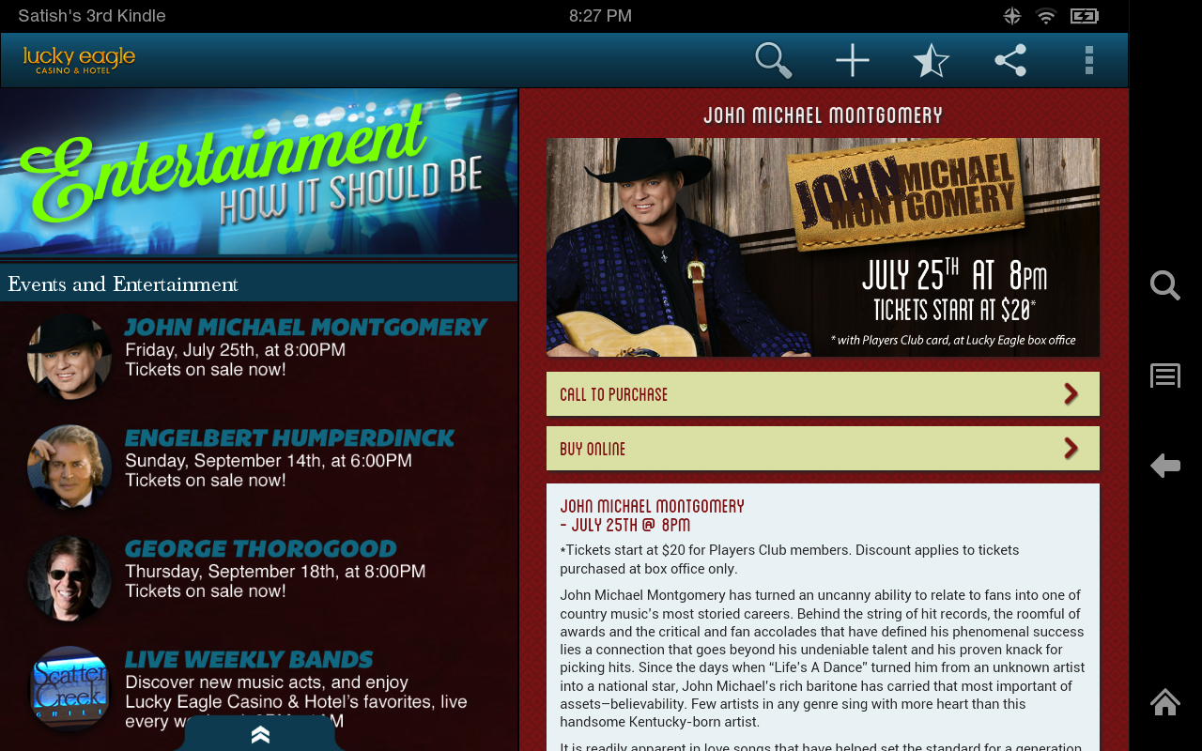Tap the Lucky Eagle Casino logo

79,60
